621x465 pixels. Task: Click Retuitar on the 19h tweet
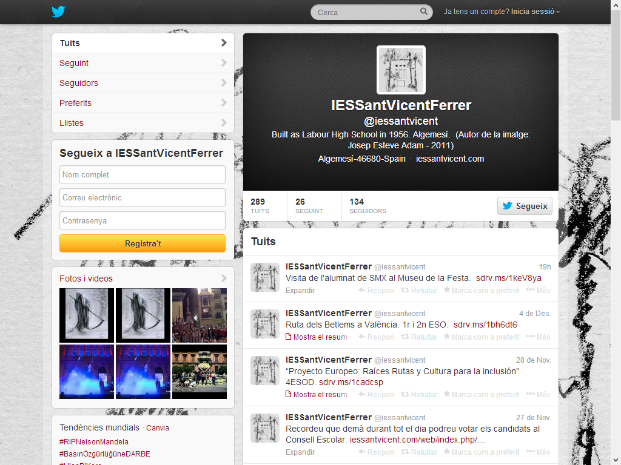419,291
